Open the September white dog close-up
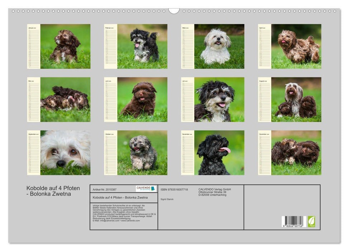The image size is (348, 251). (65, 152)
